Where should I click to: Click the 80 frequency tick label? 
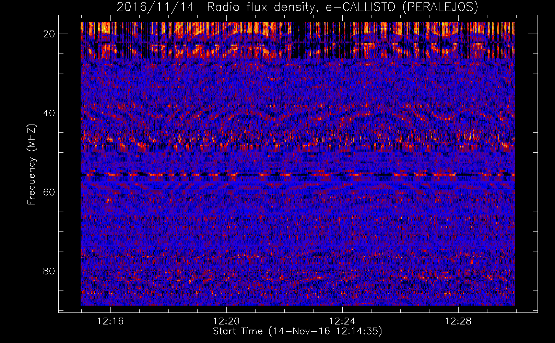click(x=49, y=271)
